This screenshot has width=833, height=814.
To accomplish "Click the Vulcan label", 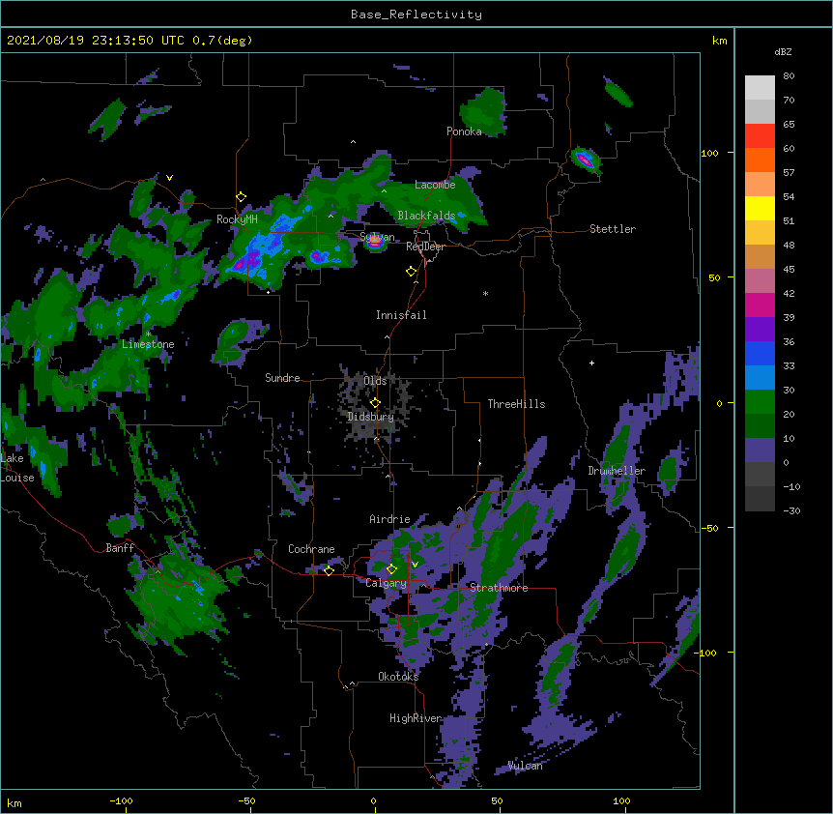I will 525,766.
